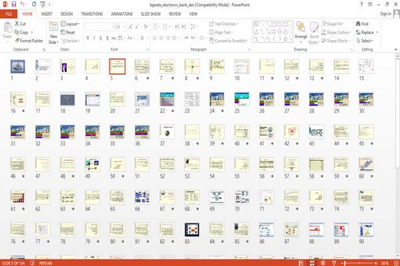Click Shape Effects button

pyautogui.click(x=335, y=41)
